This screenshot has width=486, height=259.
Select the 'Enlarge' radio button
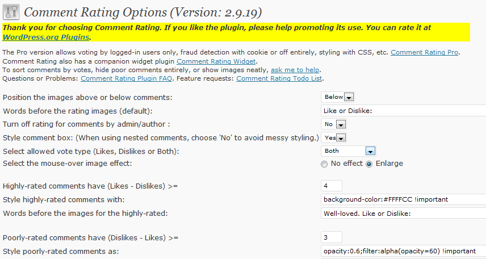[x=369, y=164]
